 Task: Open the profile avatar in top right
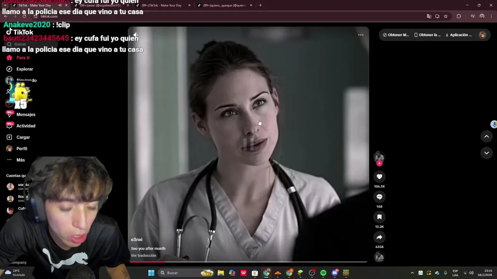pyautogui.click(x=482, y=35)
